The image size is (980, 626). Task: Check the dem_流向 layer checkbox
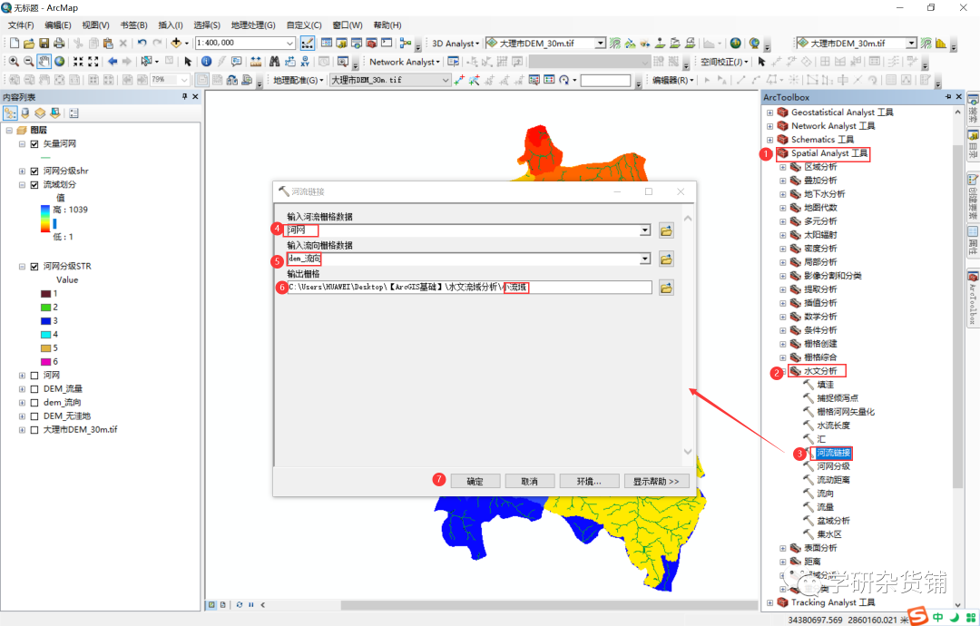pyautogui.click(x=34, y=402)
